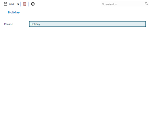Image resolution: width=150 pixels, height=115 pixels.
Task: Click the Reason field label
Action: pos(8,24)
